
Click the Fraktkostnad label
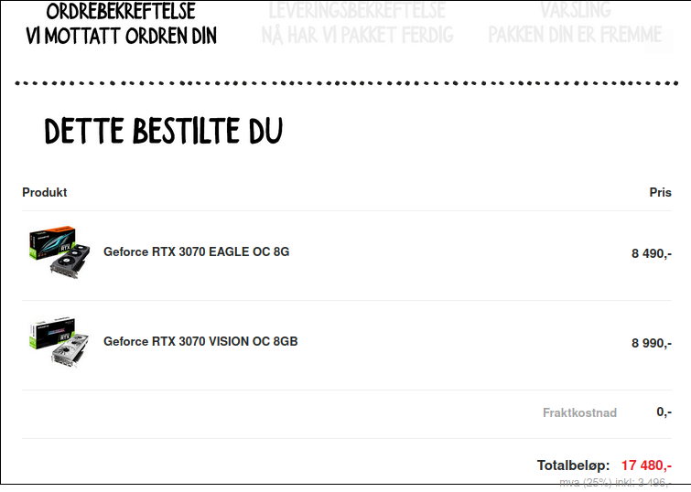[579, 412]
